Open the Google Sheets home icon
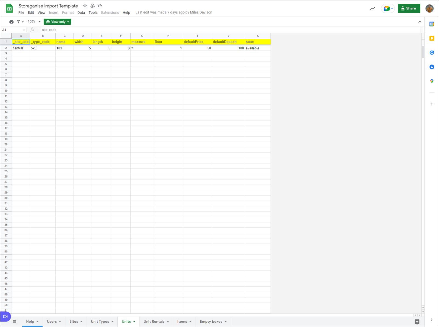This screenshot has height=327, width=439. click(x=10, y=9)
